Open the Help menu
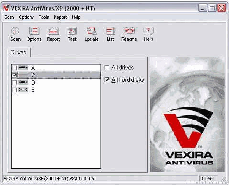Viewport: 229px width, 185px height. click(76, 17)
